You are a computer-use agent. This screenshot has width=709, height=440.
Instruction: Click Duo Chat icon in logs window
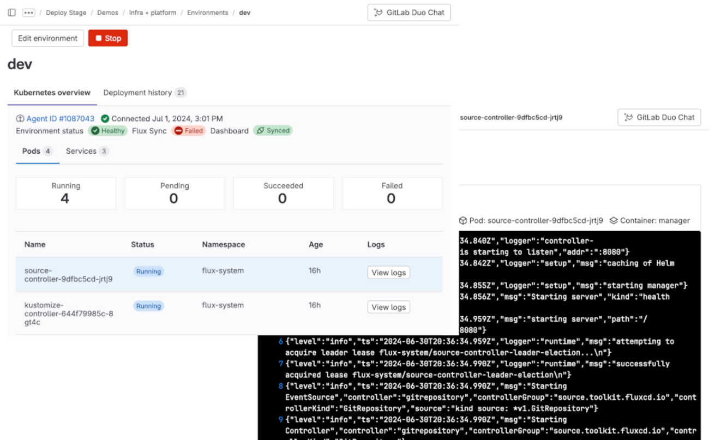628,117
